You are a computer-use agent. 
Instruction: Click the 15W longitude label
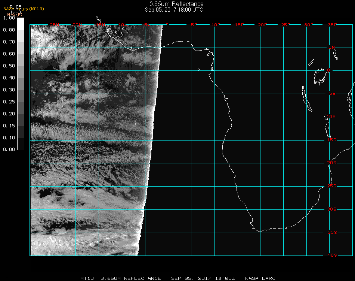point(101,25)
